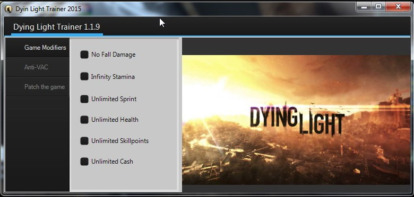Click the Dyin Light Trainer 2015 title text
The image size is (414, 197).
[x=48, y=9]
